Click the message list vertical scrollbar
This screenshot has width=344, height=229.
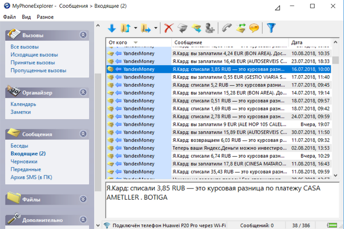(x=335, y=112)
